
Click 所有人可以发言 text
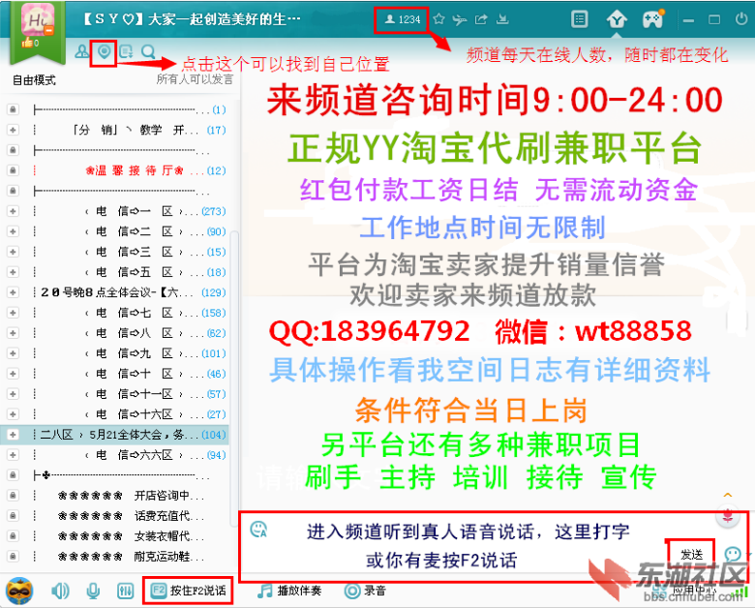click(195, 79)
